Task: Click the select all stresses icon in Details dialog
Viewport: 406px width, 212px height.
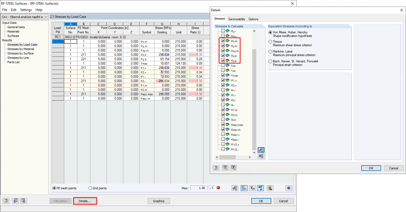Action: [261, 150]
